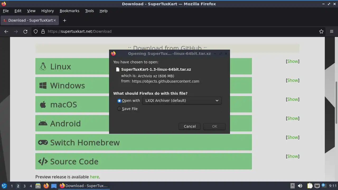Switch to virtual desktop 1
The height and width of the screenshot is (190, 338).
pyautogui.click(x=12, y=186)
